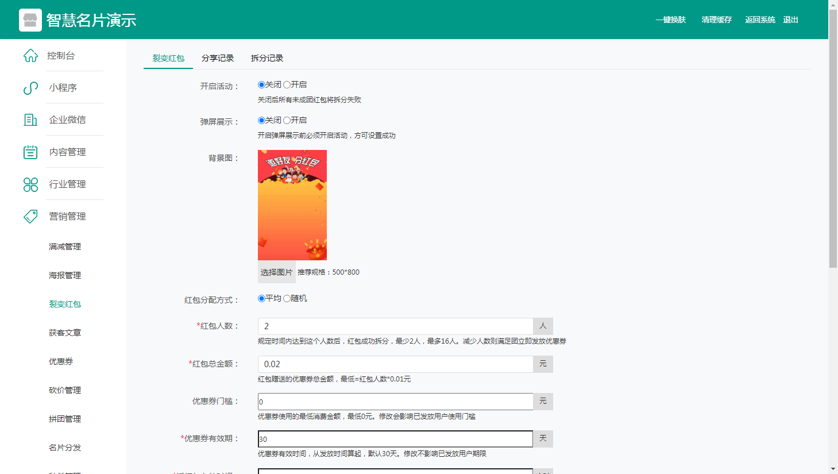Click the 红包总金额 input field

tap(395, 364)
